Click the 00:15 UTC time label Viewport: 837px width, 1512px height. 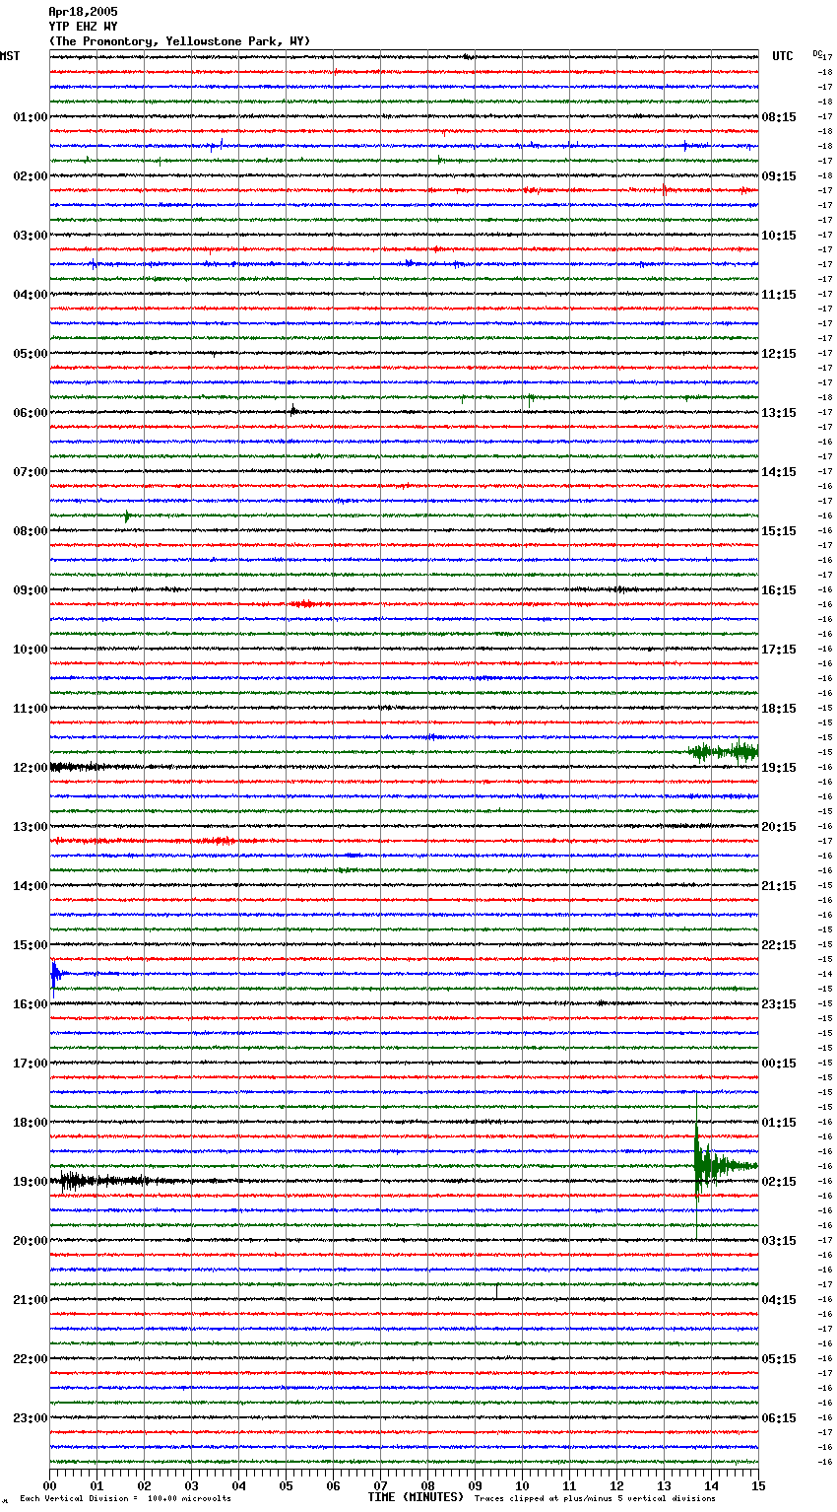(x=779, y=1064)
